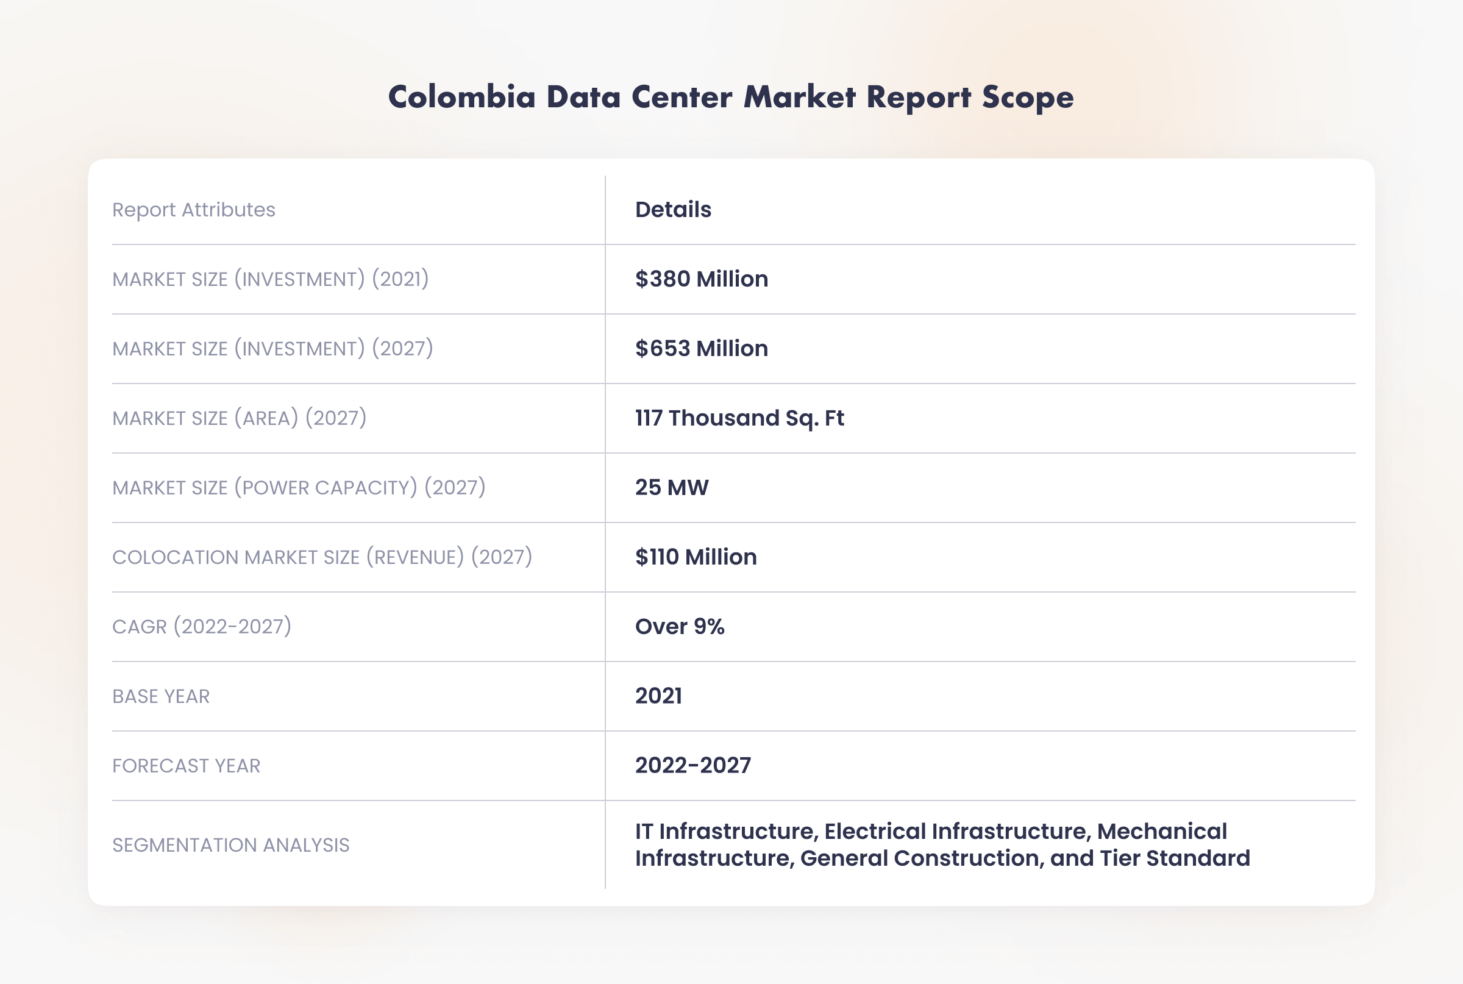
Task: Click the Colombia Data Center Market Report Scope title
Action: pyautogui.click(x=731, y=98)
